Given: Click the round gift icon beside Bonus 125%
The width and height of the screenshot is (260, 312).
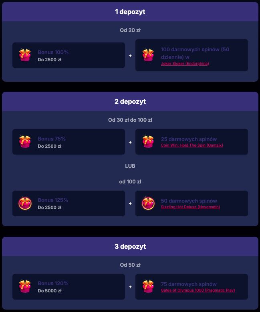Looking at the screenshot, I should [25, 203].
